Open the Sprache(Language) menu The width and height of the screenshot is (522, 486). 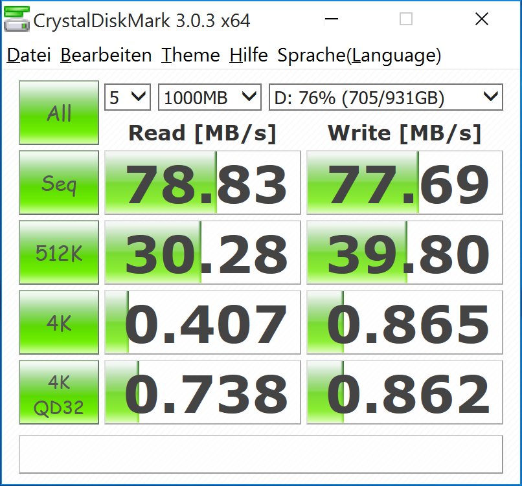tap(359, 55)
